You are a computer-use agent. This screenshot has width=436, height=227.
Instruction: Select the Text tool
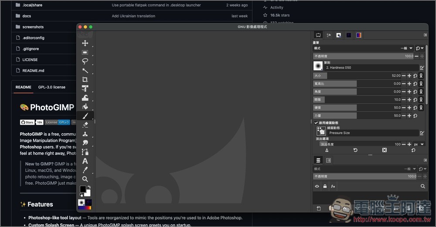pyautogui.click(x=85, y=161)
